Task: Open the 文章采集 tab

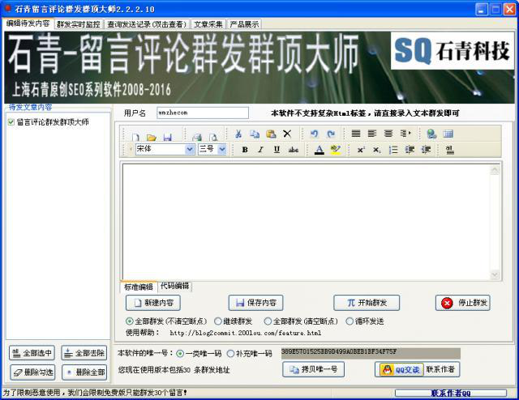Action: [x=208, y=24]
